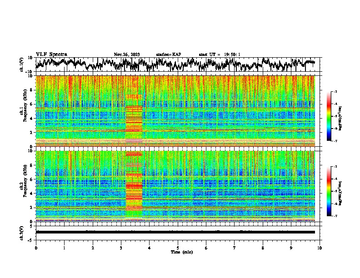360x278 pixels.
Task: Click the "5" tick on ch.3(V) axis
Action: 31,226
